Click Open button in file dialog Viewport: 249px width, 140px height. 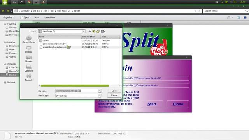(x=114, y=91)
